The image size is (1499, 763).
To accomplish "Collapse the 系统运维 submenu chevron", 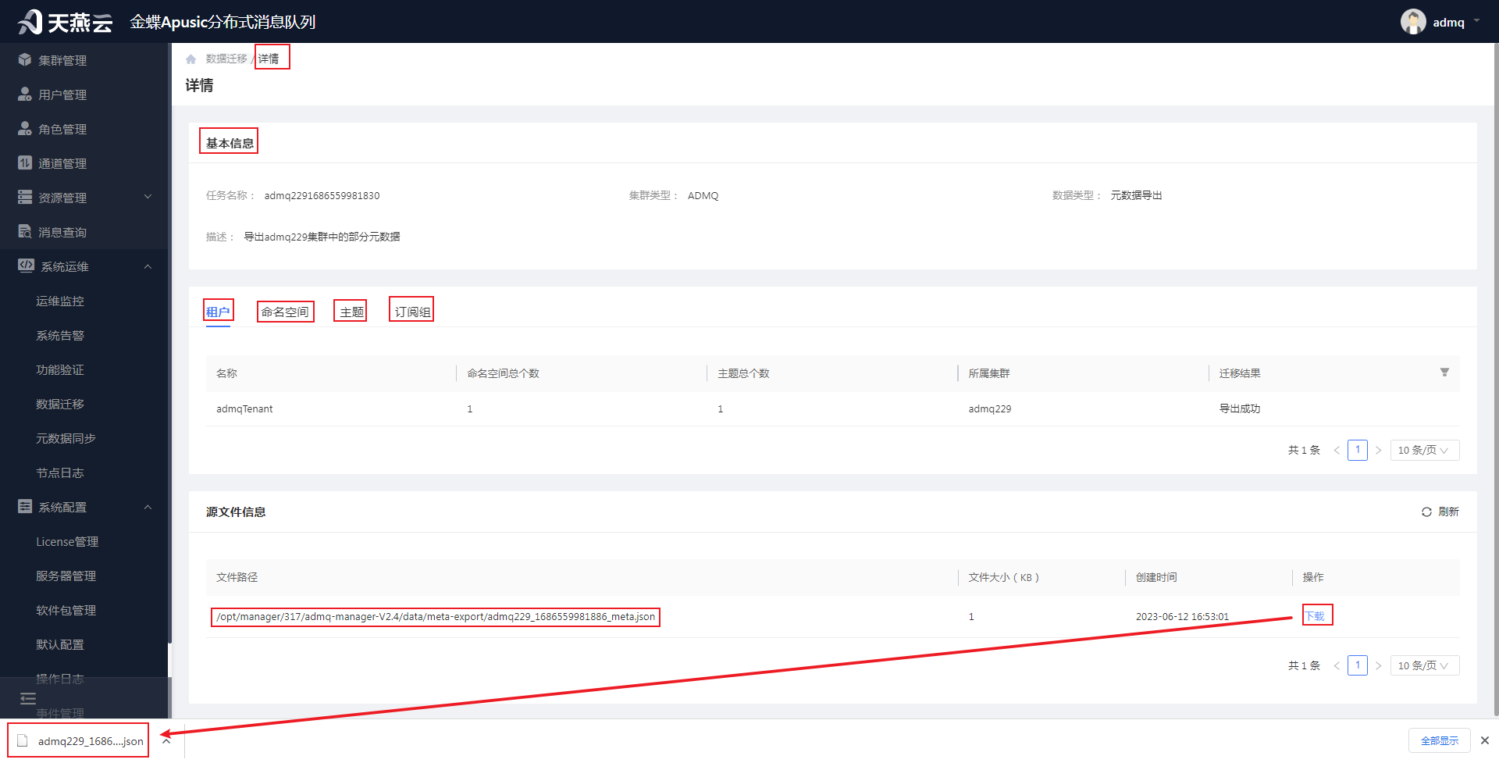I will 148,266.
